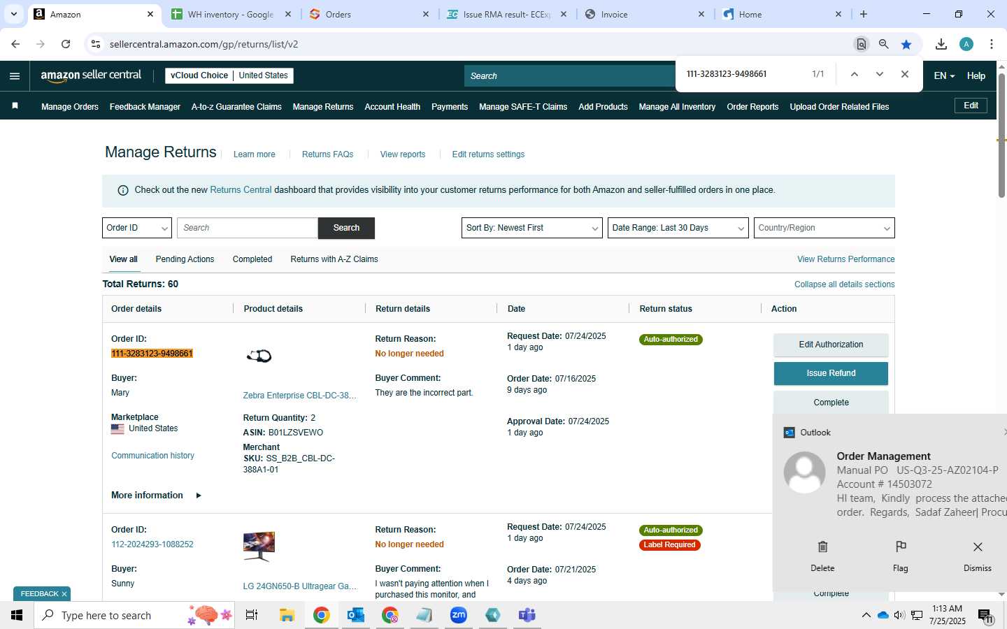Open order 112-2024293-1088252 link
Image resolution: width=1007 pixels, height=629 pixels.
pos(152,544)
